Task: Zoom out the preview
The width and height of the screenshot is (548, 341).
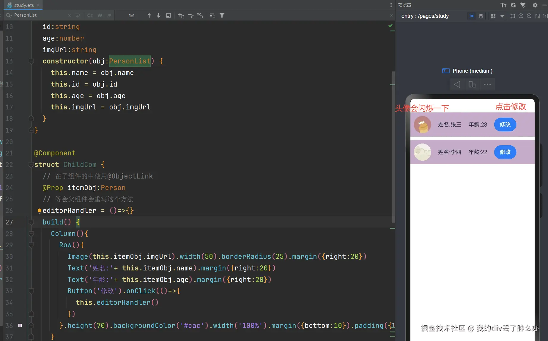Action: (x=521, y=16)
